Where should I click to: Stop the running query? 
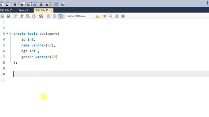(34, 16)
